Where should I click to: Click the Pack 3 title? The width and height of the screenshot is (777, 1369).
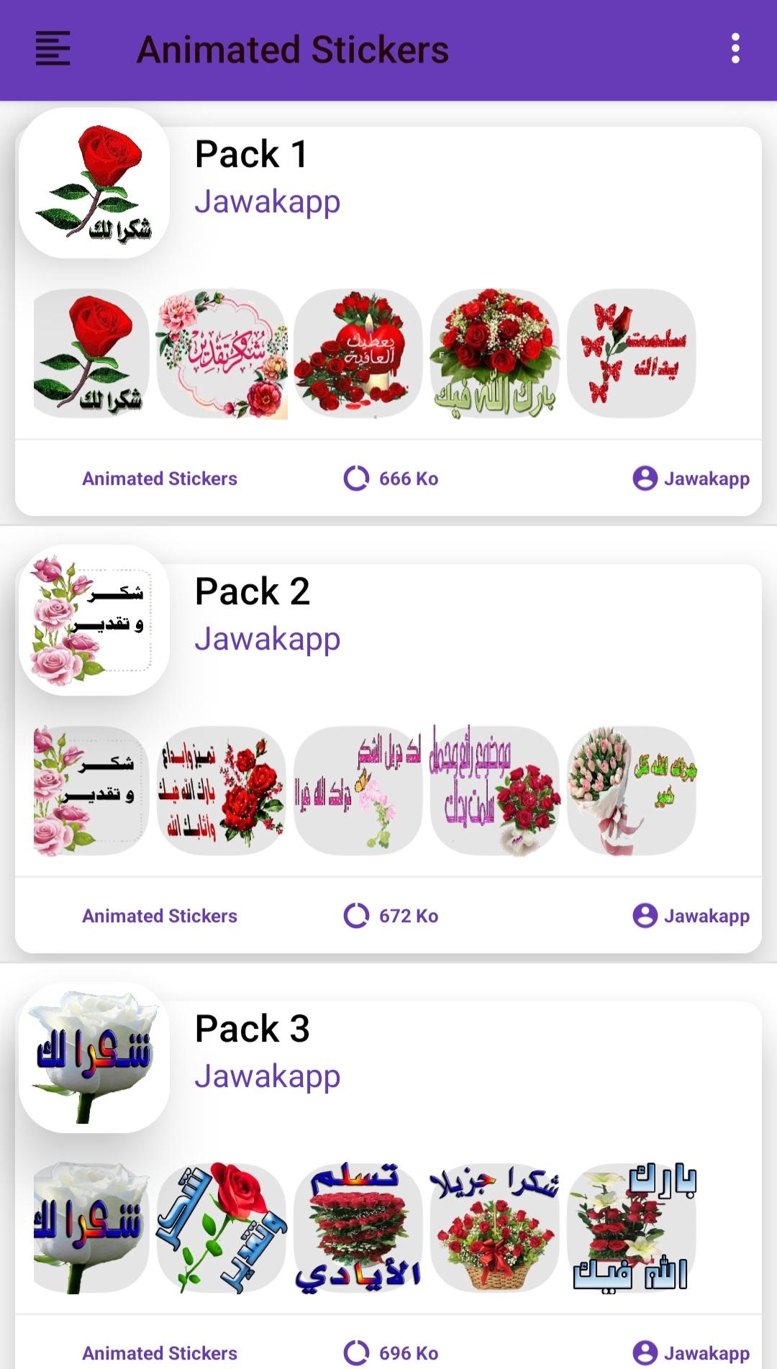point(253,1029)
